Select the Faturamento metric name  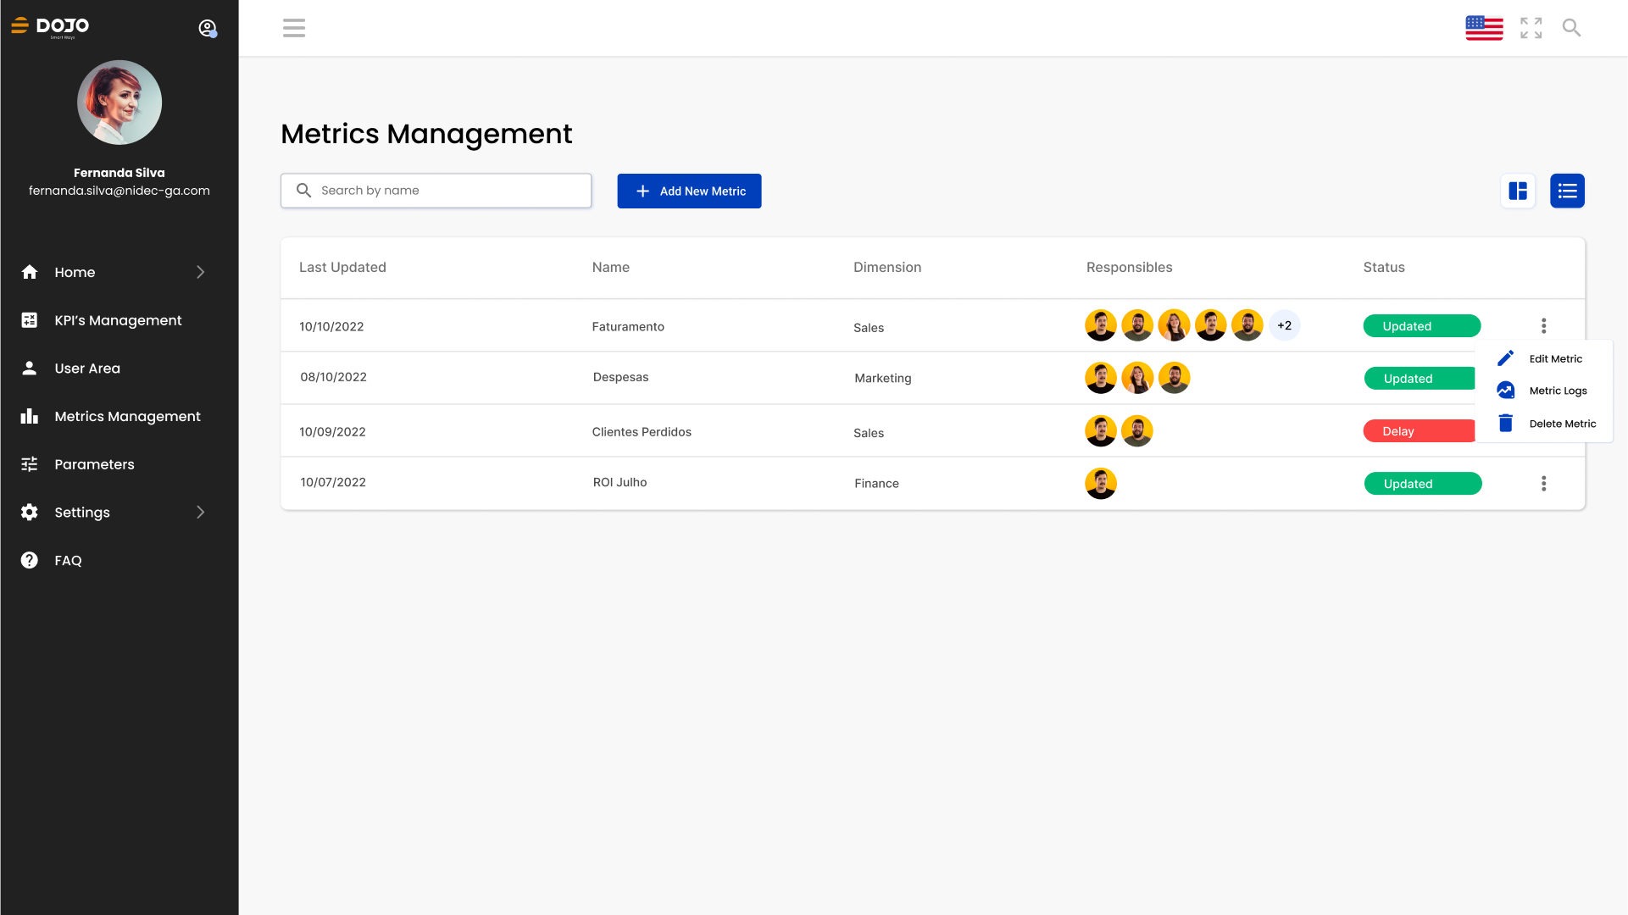[627, 326]
